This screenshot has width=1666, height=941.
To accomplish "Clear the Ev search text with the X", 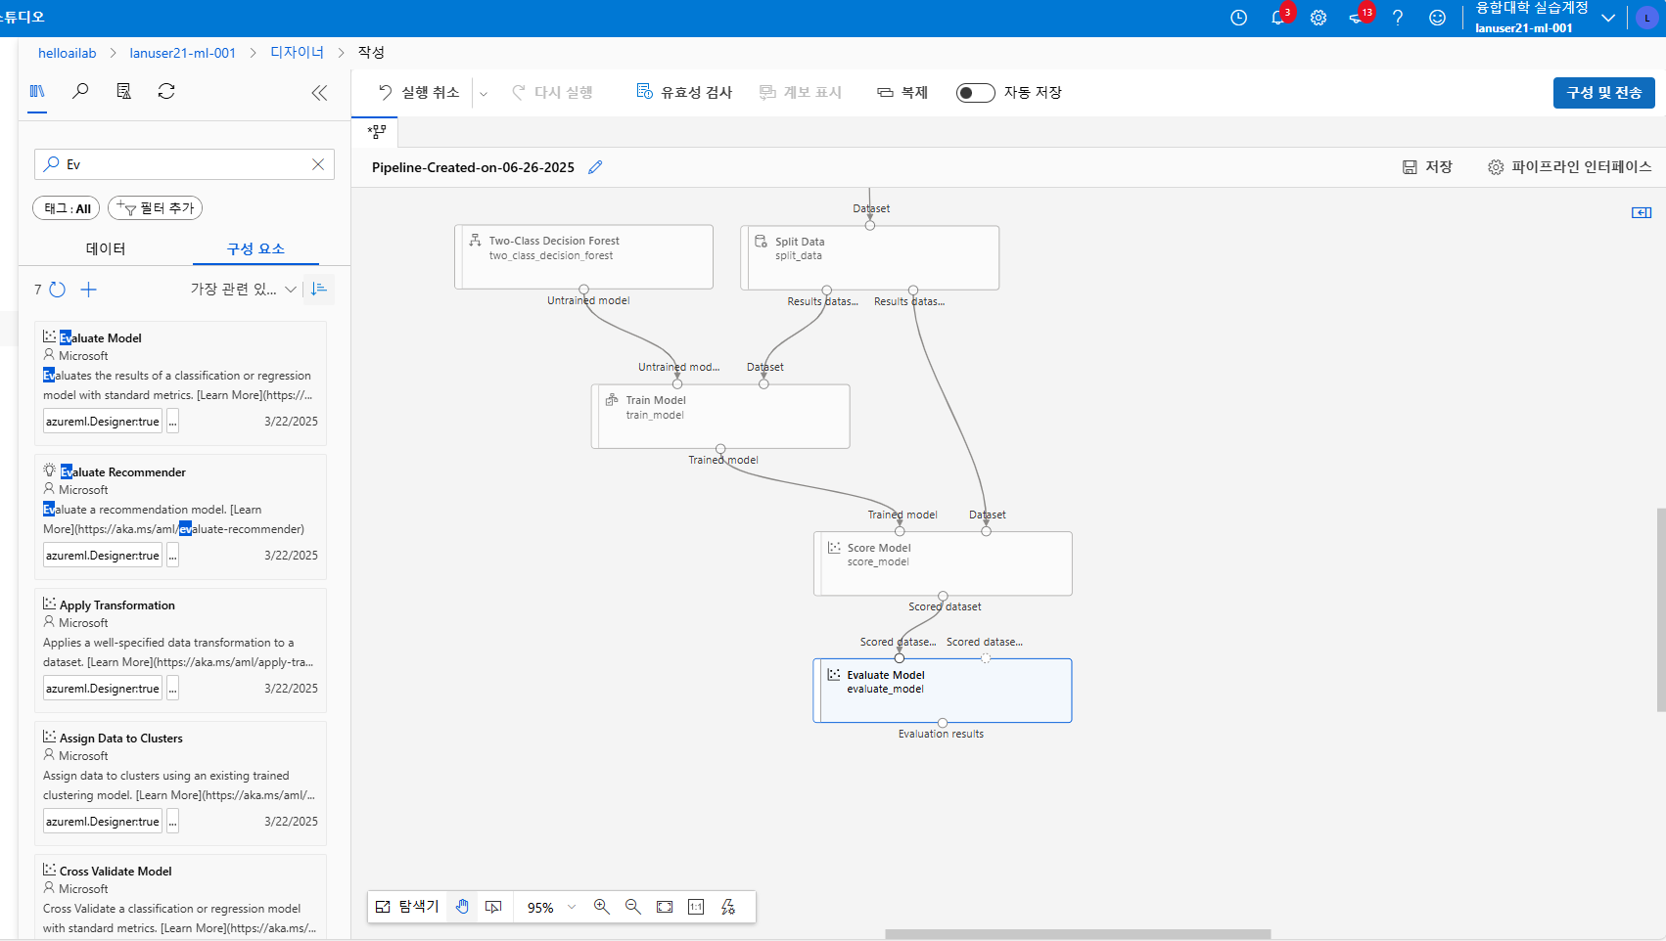I will pos(317,164).
